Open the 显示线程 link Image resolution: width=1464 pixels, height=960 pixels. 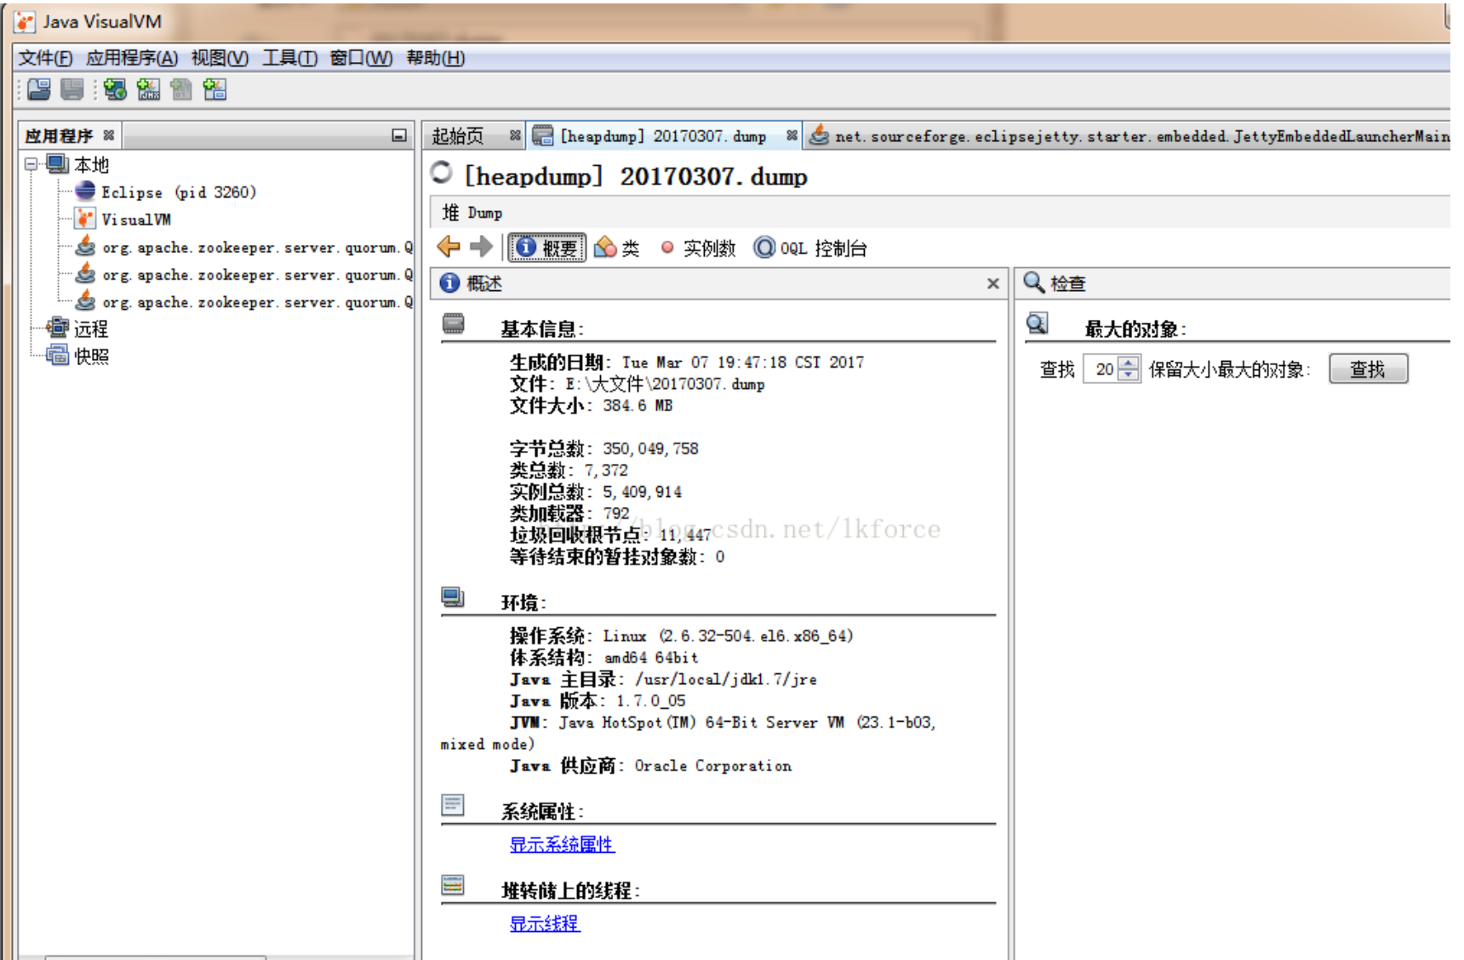point(545,923)
